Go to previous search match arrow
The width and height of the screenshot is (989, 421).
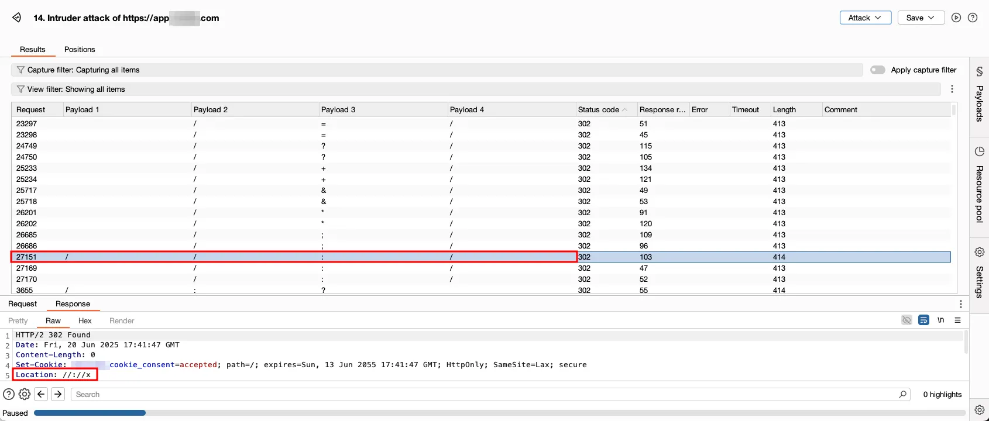tap(41, 394)
